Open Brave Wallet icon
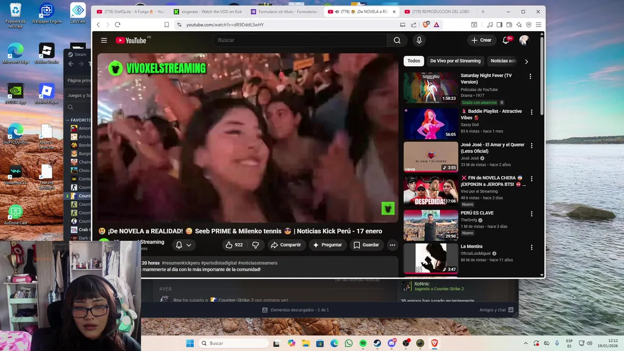This screenshot has height=351, width=624. tap(509, 25)
